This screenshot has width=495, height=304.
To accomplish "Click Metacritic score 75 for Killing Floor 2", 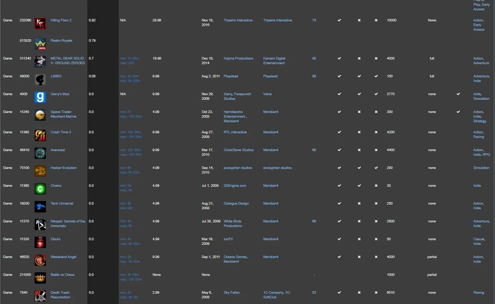I will pyautogui.click(x=314, y=20).
